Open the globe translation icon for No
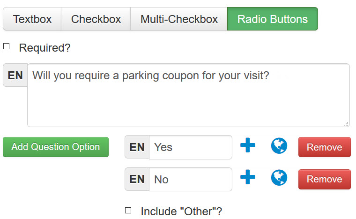356x219 pixels. tap(279, 178)
